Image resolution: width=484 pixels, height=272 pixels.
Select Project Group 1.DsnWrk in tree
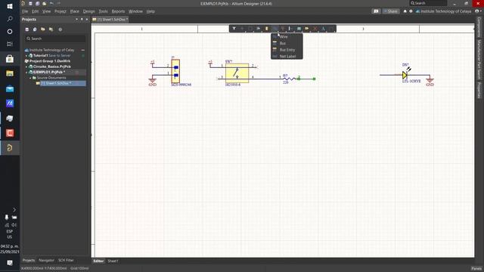[x=50, y=61]
